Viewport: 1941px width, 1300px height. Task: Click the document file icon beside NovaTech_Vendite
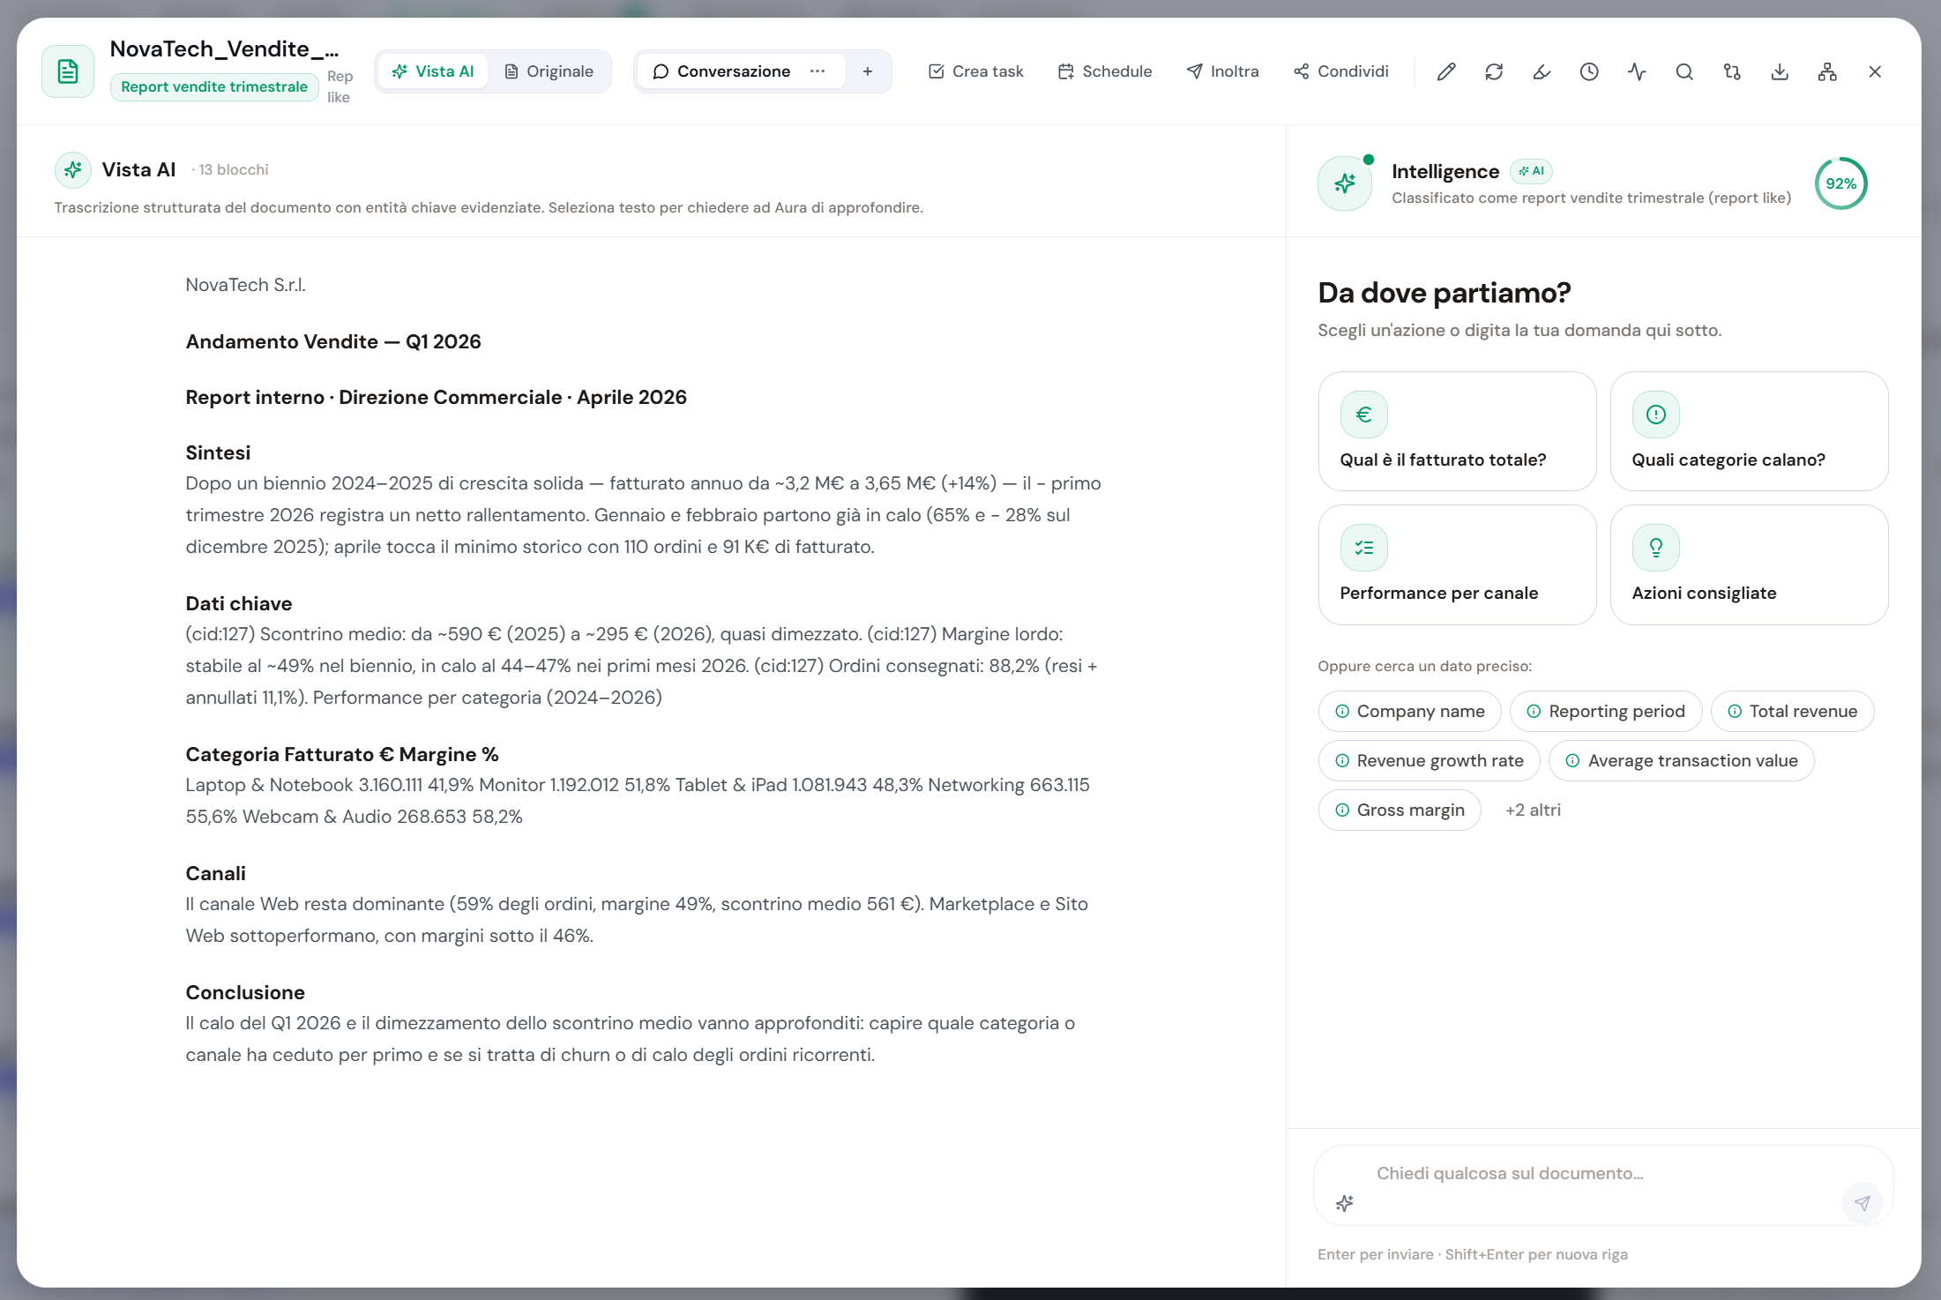tap(68, 71)
